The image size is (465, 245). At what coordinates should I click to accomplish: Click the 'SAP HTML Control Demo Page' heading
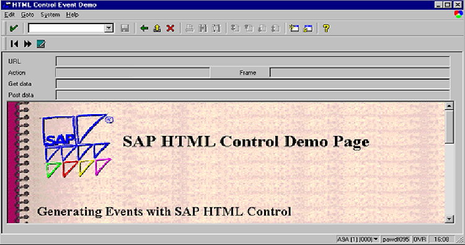[246, 142]
